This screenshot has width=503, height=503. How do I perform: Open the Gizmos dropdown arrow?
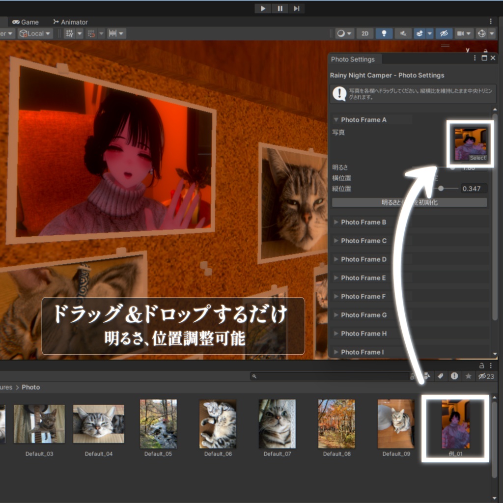(x=492, y=33)
